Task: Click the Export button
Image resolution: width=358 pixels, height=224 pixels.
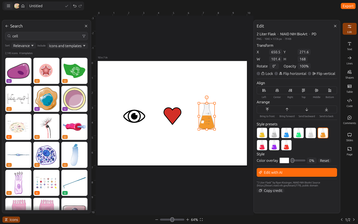Action: click(348, 6)
